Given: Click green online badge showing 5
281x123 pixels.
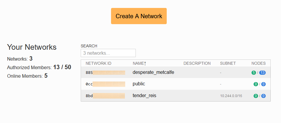Looking at the screenshot, I should pos(254,73).
